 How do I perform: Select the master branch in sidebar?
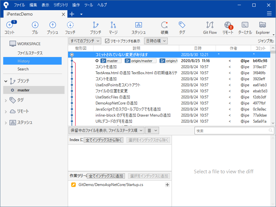pos(34,90)
